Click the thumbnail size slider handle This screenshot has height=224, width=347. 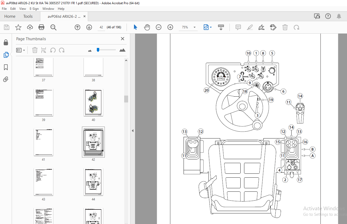point(98,50)
